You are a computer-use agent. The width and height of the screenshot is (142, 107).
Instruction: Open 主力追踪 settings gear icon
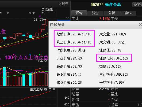[x=45, y=89]
